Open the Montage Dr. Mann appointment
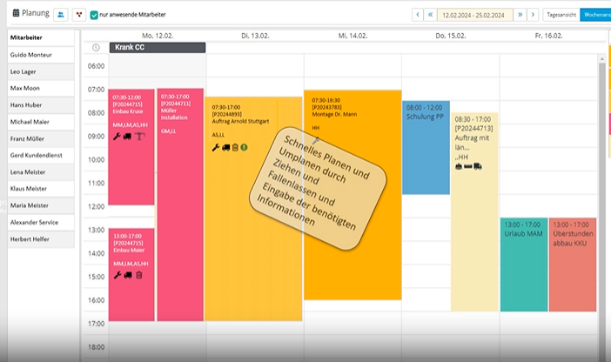 352,195
